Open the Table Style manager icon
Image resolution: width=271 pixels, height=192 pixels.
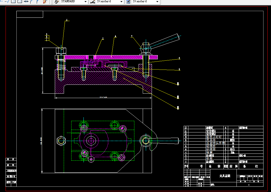click(x=129, y=2)
